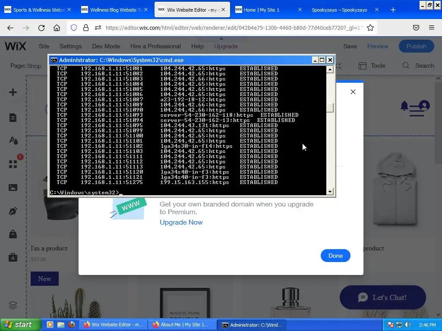
Task: Open the Ascend business tools briefcase icon
Action: click(13, 258)
